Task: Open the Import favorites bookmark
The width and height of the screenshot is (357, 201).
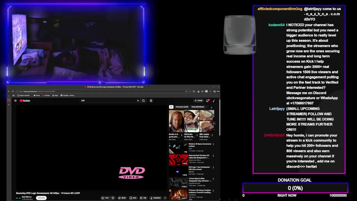Action: pyautogui.click(x=23, y=95)
